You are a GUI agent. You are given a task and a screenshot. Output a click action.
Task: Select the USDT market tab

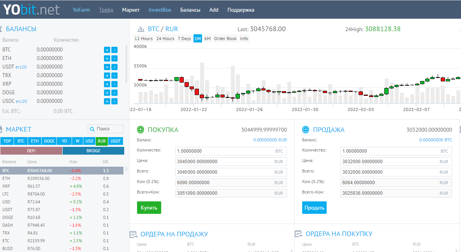[116, 141]
